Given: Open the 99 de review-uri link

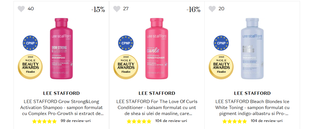Looking at the screenshot, I should coord(76,121).
